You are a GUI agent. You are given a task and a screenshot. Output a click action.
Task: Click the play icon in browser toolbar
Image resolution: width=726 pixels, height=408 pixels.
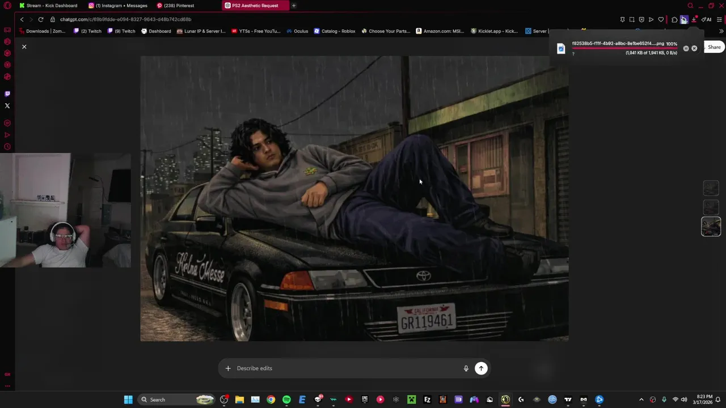point(651,19)
